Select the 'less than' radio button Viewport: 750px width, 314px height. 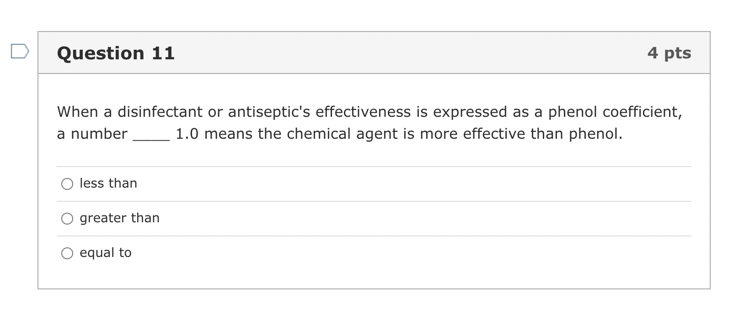click(67, 184)
